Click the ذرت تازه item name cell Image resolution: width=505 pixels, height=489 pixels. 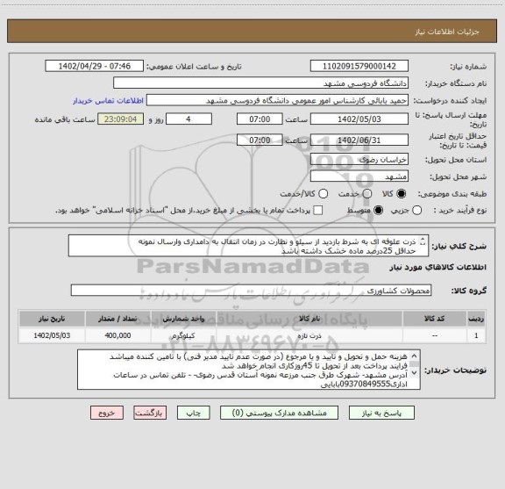click(309, 335)
